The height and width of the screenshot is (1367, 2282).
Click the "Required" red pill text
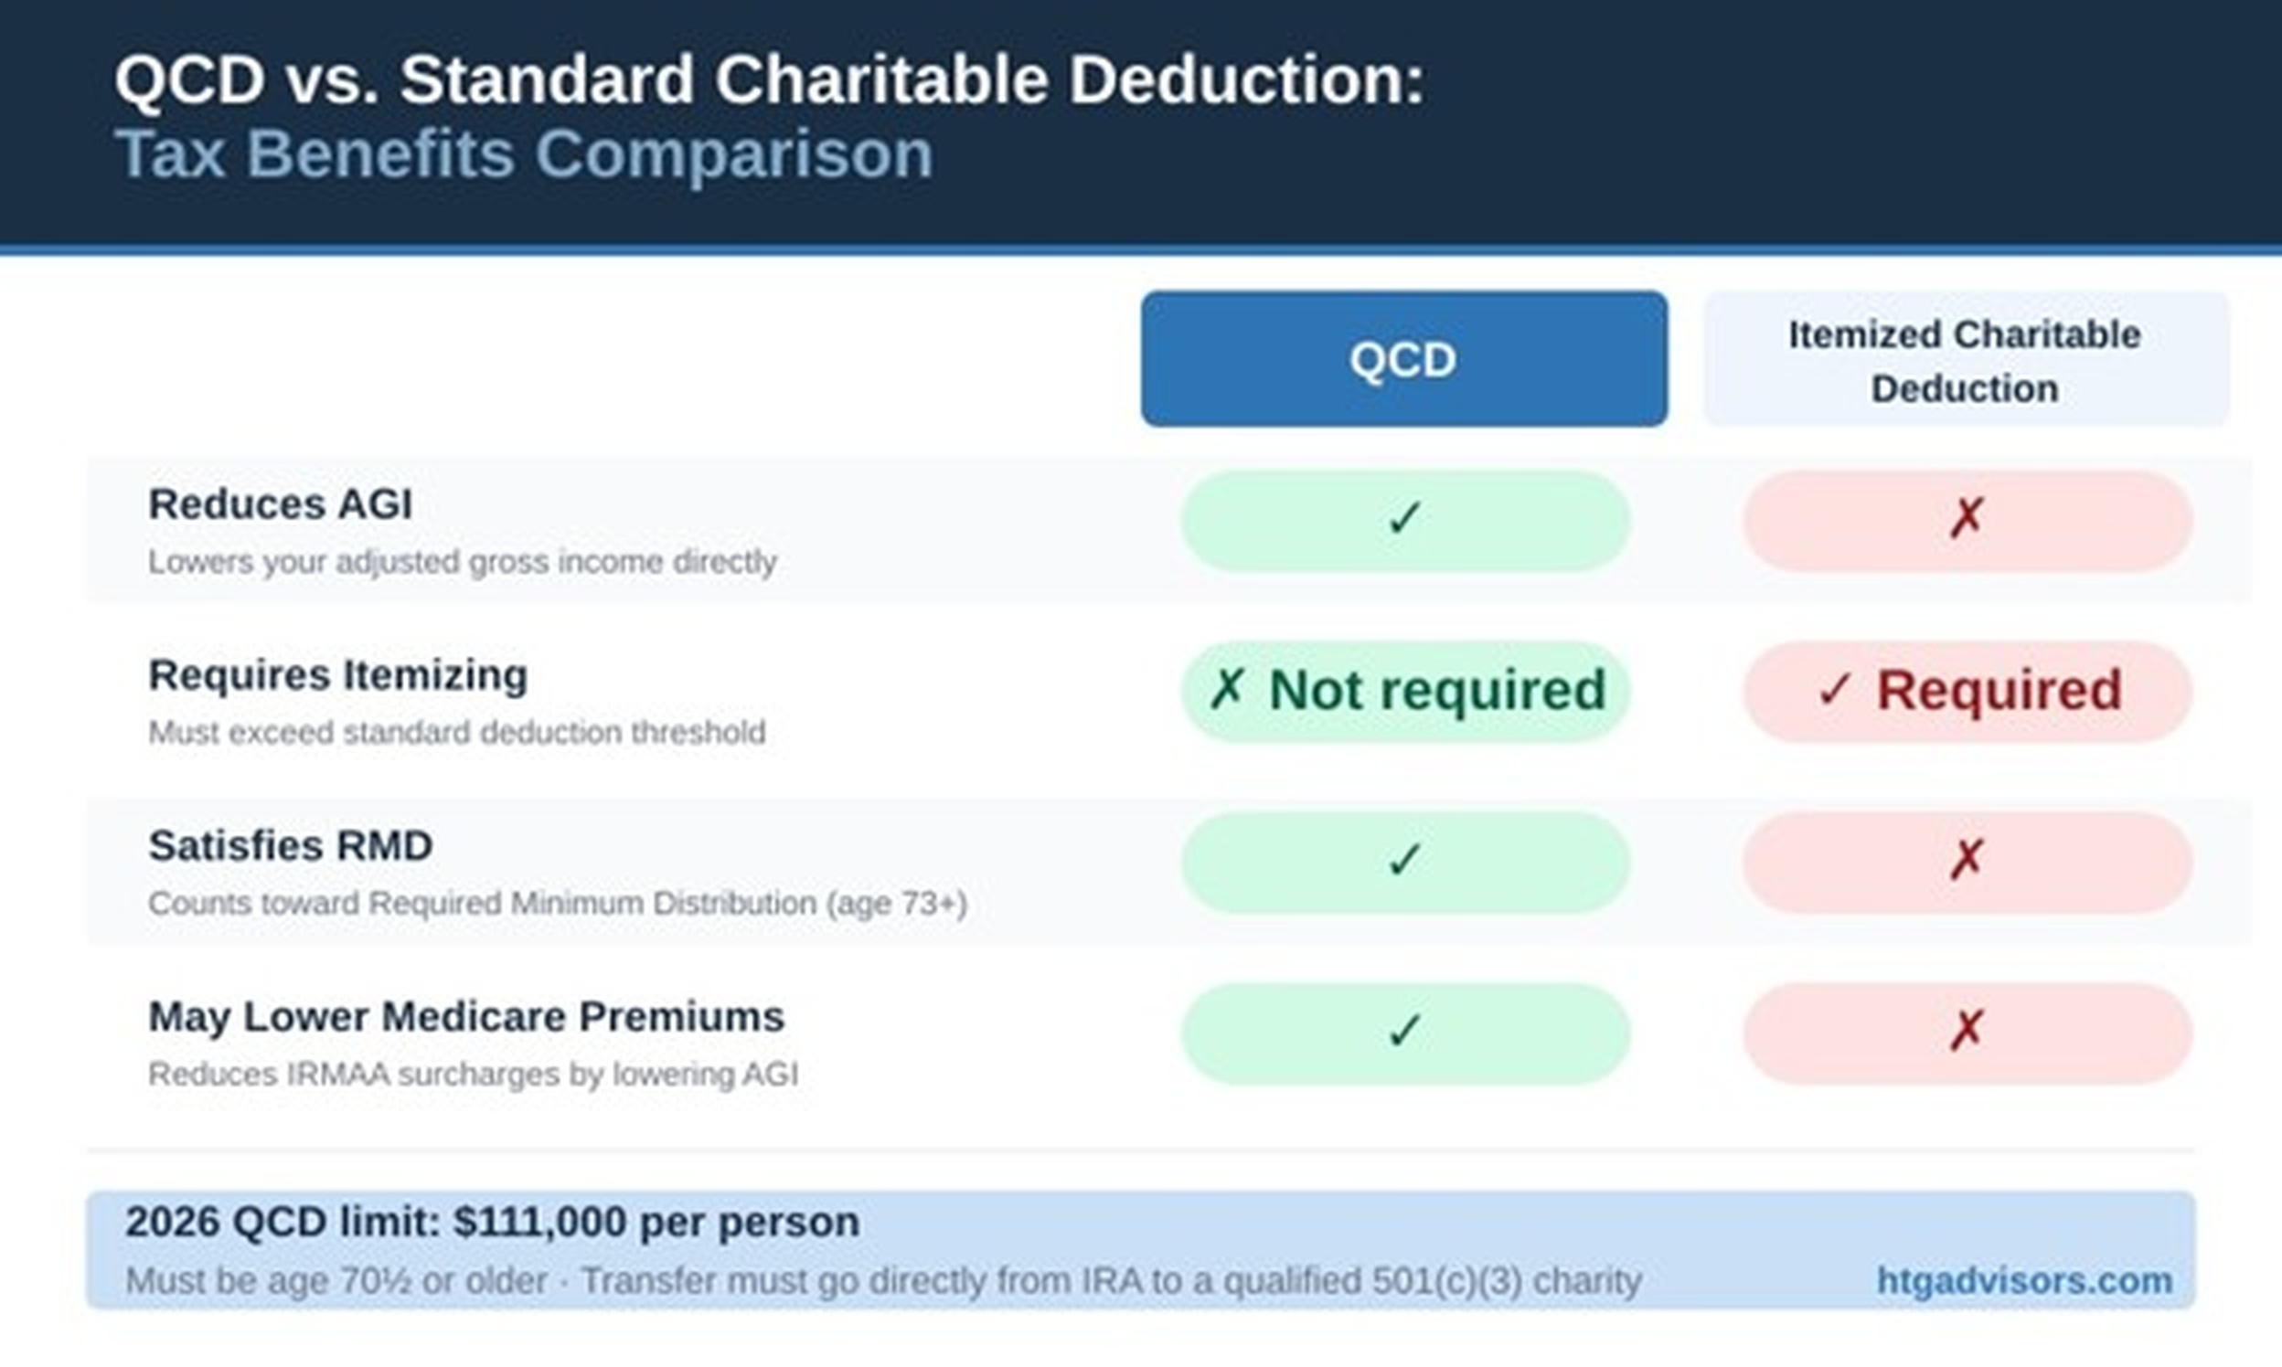coord(1999,690)
